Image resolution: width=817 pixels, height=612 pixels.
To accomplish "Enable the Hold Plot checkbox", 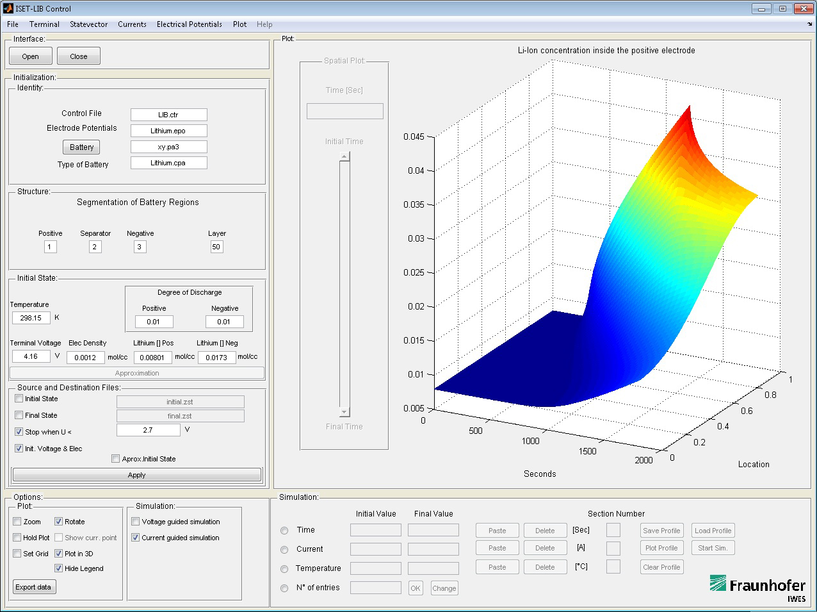I will pos(17,538).
